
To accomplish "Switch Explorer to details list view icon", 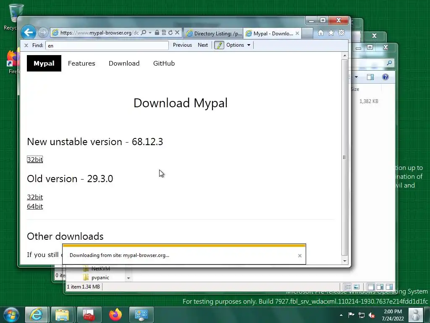I will [x=347, y=287].
